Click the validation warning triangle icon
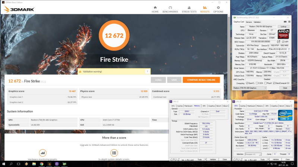Screen dimensions: 298x167 (80, 71)
